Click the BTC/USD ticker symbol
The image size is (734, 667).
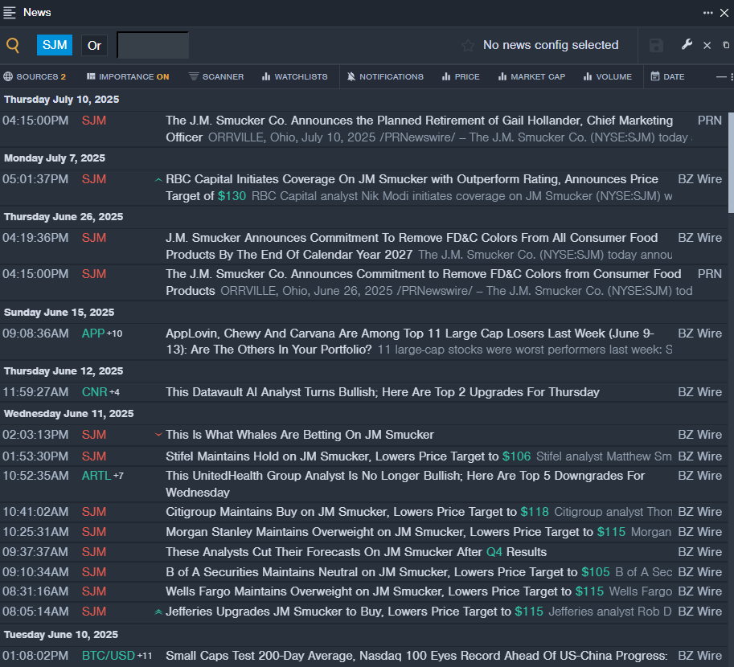coord(109,656)
